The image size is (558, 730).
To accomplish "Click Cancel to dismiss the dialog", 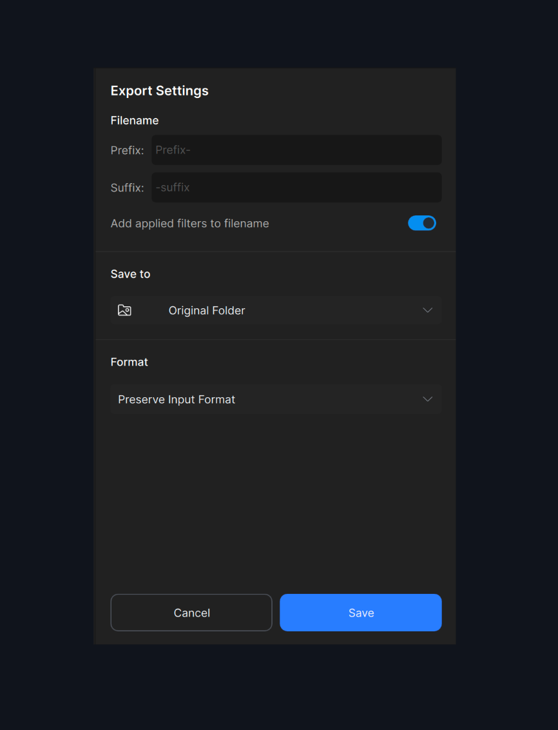I will pos(191,612).
